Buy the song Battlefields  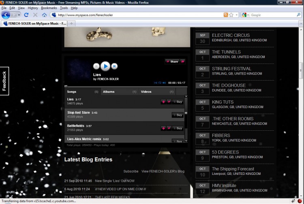pyautogui.click(x=178, y=128)
